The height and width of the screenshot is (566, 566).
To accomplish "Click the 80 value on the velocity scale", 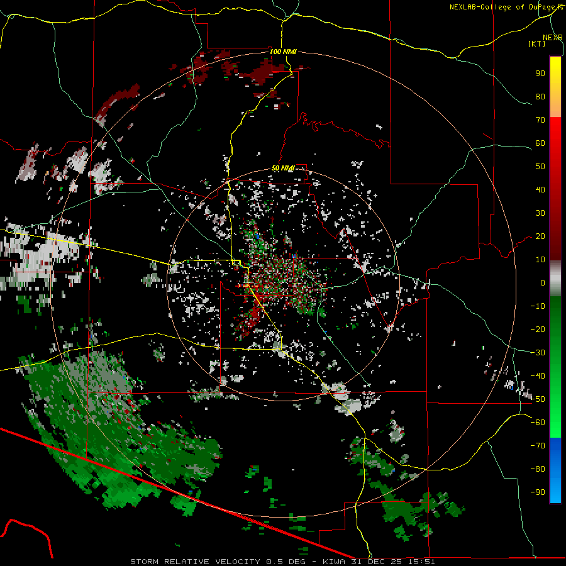I will (x=540, y=97).
